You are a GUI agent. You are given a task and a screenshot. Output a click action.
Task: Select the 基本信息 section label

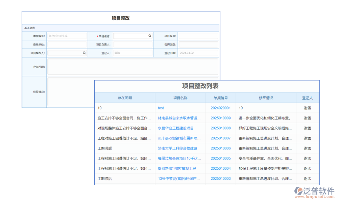point(31,28)
